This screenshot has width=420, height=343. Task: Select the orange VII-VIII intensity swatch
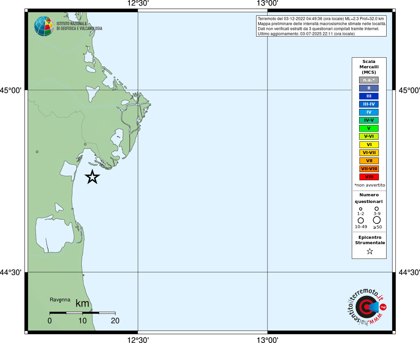369,169
